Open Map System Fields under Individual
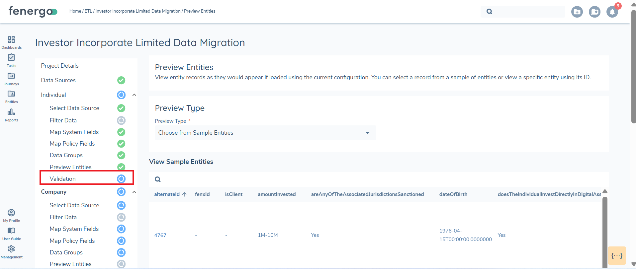636x269 pixels. [74, 132]
